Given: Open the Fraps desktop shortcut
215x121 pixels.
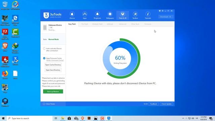Looking at the screenshot, I should pos(5,88).
